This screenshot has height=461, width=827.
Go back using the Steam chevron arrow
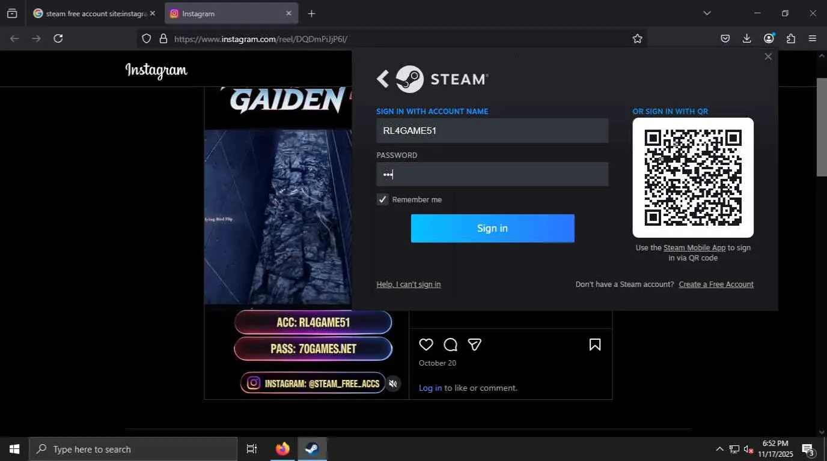(383, 79)
